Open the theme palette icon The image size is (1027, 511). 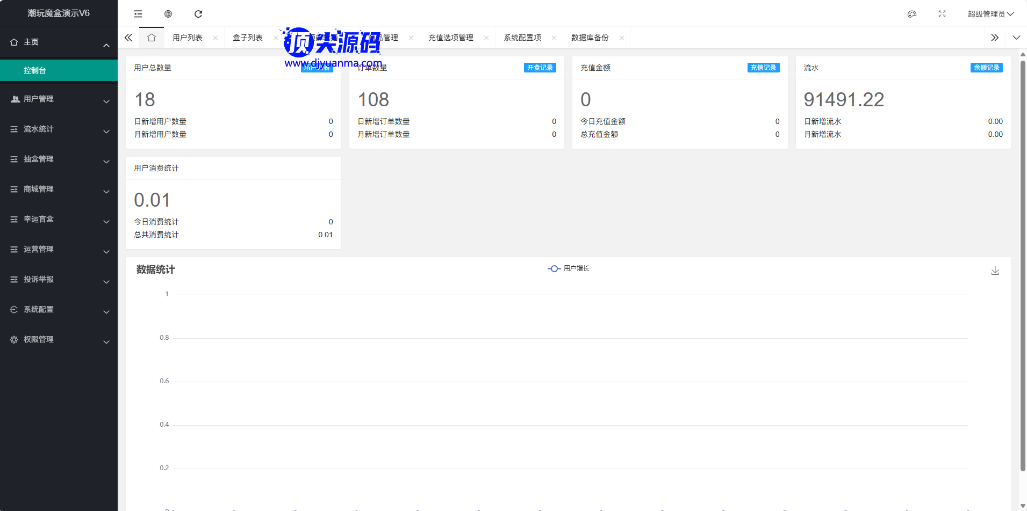coord(912,14)
